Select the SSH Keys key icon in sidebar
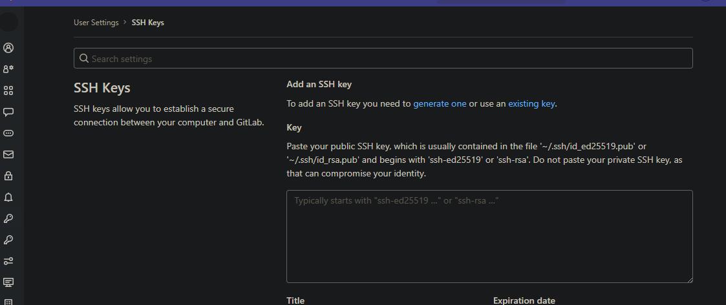This screenshot has width=726, height=305. (x=8, y=218)
